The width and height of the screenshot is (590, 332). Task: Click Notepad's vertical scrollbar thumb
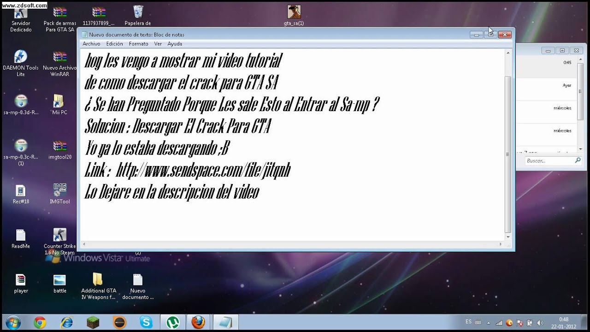coord(508,154)
